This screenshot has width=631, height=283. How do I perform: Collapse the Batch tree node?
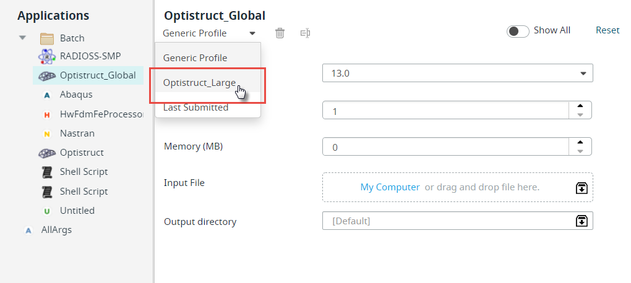(x=22, y=38)
